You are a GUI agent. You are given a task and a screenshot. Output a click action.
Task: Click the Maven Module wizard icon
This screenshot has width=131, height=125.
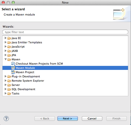pyautogui.click(x=13, y=68)
